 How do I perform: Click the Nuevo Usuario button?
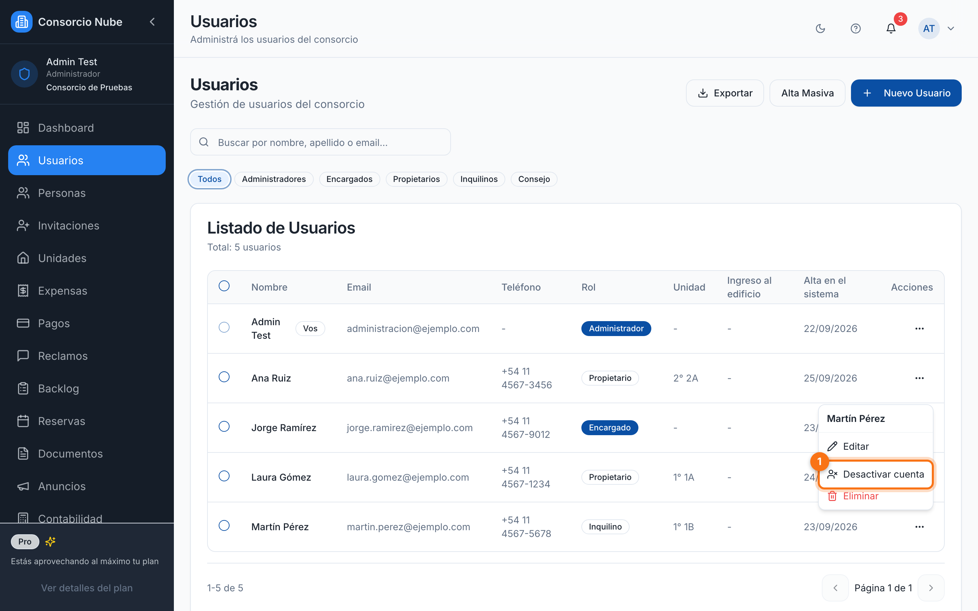pyautogui.click(x=906, y=93)
